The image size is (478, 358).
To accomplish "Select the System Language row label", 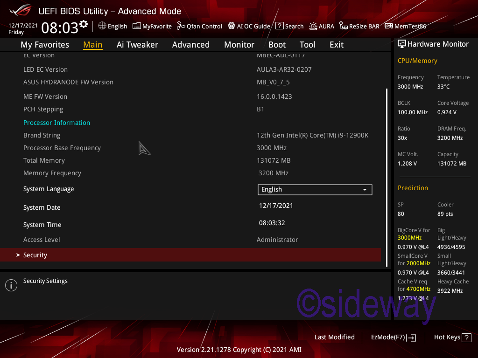I will pyautogui.click(x=49, y=189).
